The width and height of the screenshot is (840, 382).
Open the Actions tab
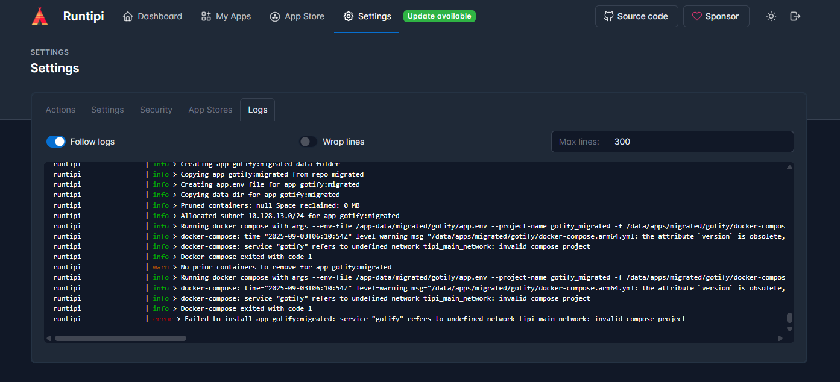pyautogui.click(x=60, y=110)
